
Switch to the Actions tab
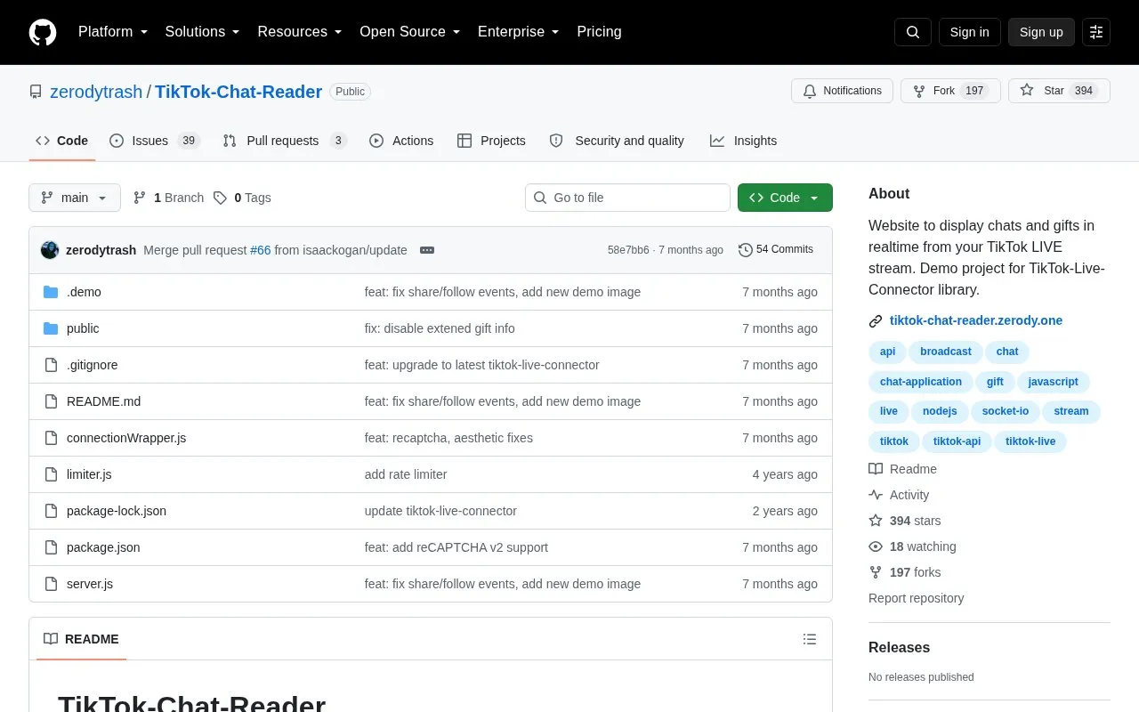[x=401, y=141]
